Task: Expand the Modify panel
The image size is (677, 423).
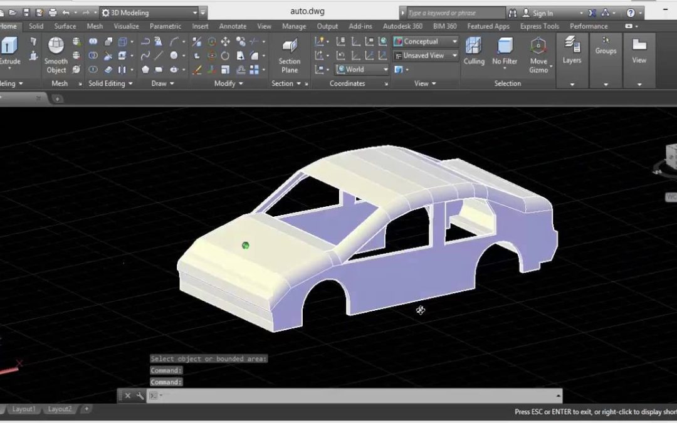Action: click(x=228, y=83)
